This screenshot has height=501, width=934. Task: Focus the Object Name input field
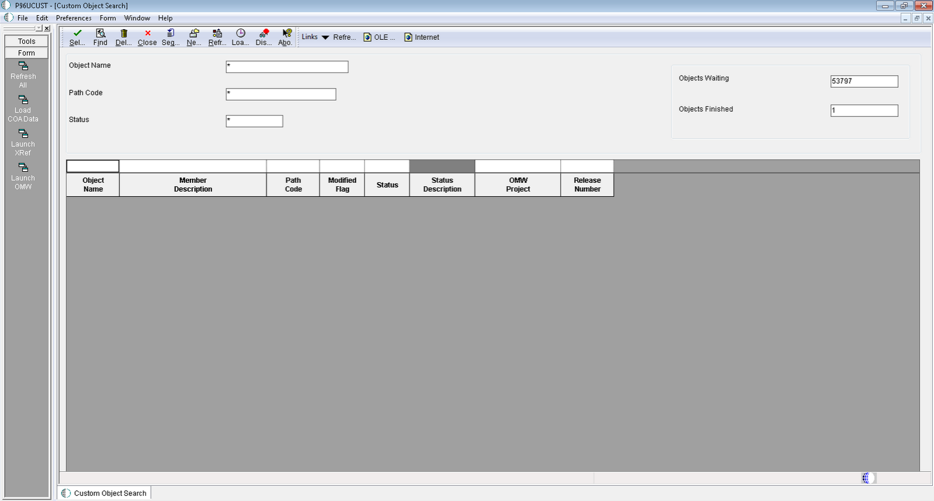(x=287, y=67)
